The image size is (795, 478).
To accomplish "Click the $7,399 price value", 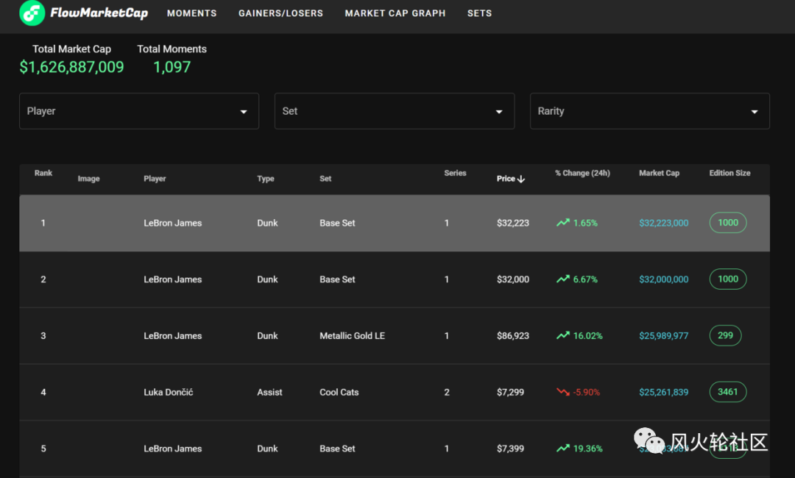I will (x=511, y=448).
